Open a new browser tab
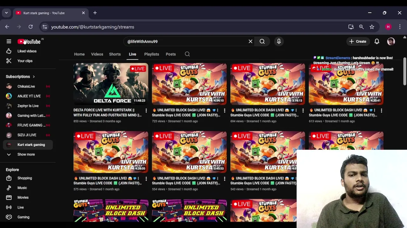407x228 pixels. 95,13
